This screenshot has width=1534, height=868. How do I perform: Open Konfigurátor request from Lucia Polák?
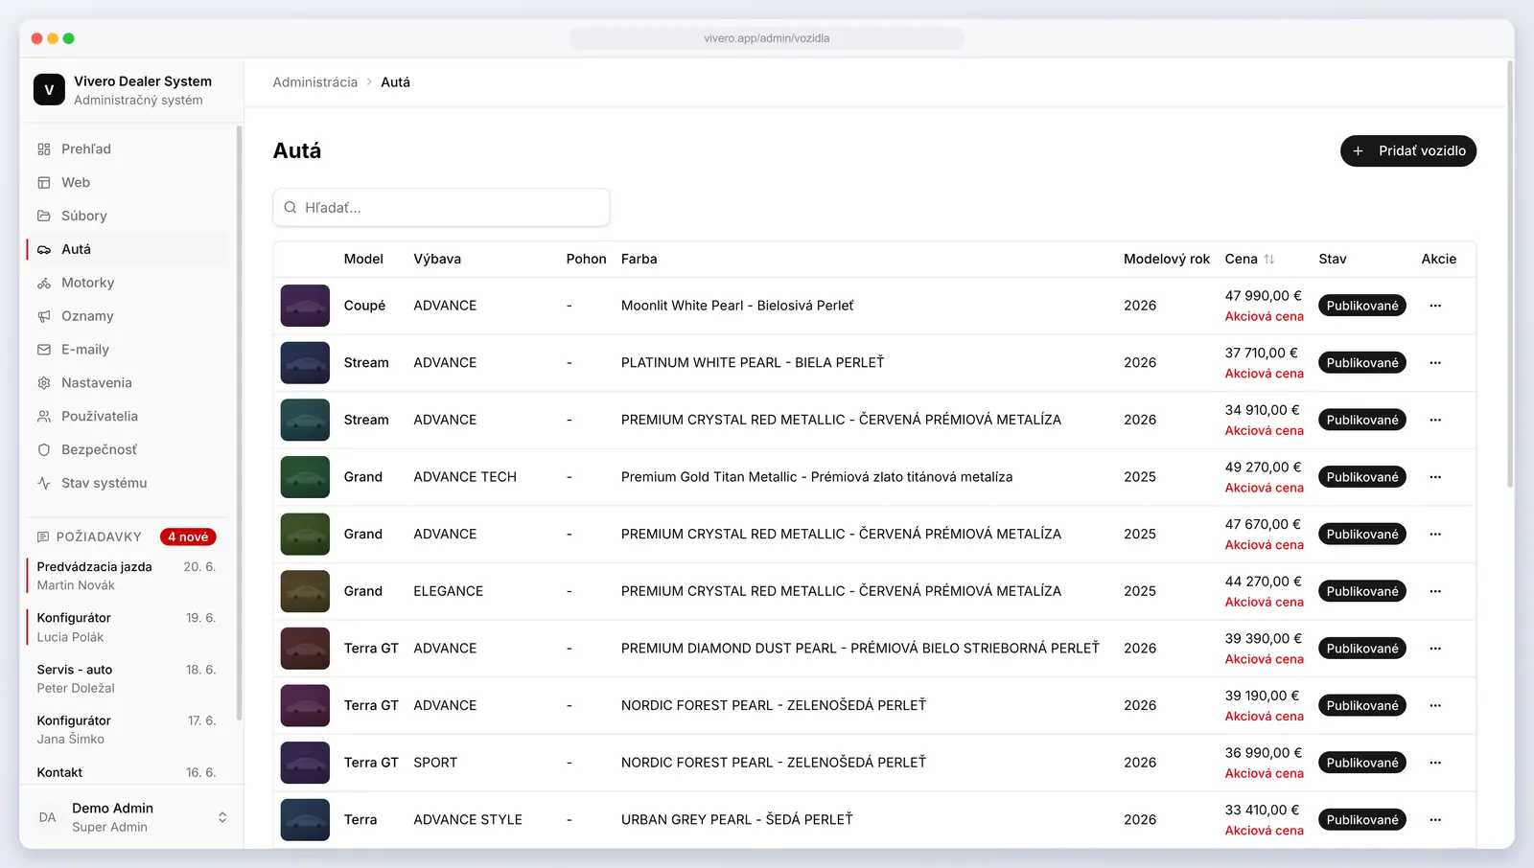click(x=127, y=628)
